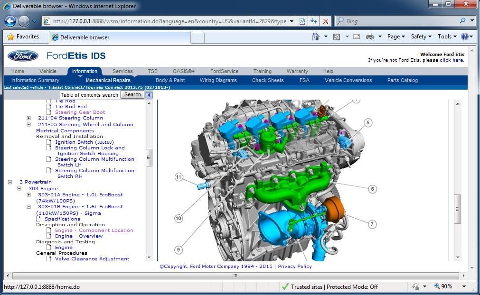Click the document icon beside Tie Rod End

[x=49, y=106]
